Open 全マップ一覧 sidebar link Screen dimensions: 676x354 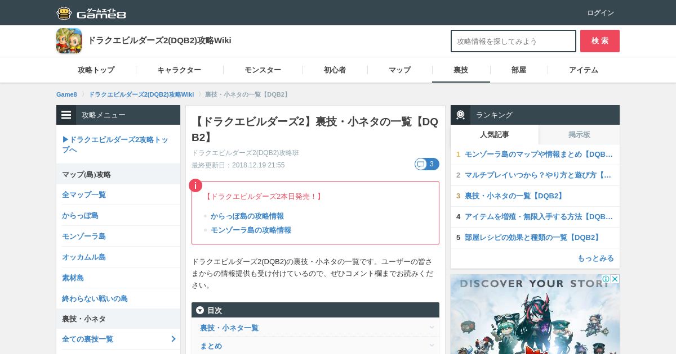(x=84, y=195)
